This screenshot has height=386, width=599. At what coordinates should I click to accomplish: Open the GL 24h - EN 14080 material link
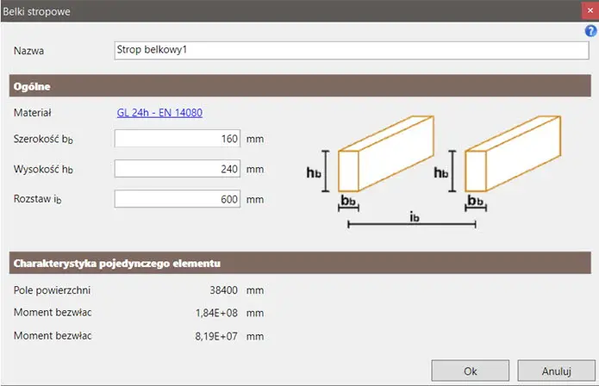tap(159, 112)
